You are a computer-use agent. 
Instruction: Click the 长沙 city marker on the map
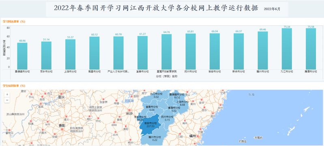point(129,110)
